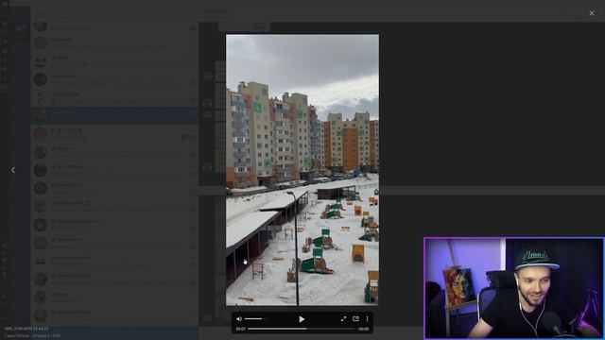Enter fullscreen mode via the diagonal arrows icon
The height and width of the screenshot is (340, 605).
tap(343, 319)
